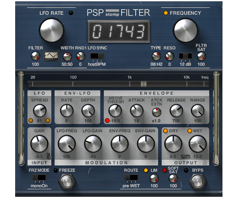Click the TYPE knob showing B8:H2

[x=156, y=56]
